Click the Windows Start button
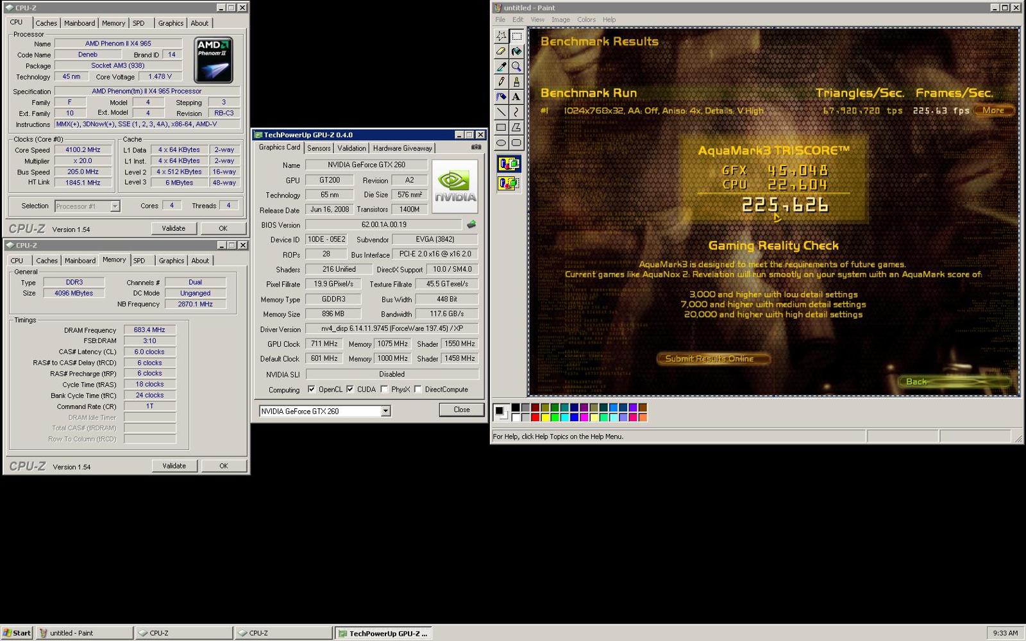Image resolution: width=1026 pixels, height=641 pixels. pyautogui.click(x=17, y=633)
